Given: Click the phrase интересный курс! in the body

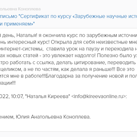Looking at the screenshot, I should [28, 42].
